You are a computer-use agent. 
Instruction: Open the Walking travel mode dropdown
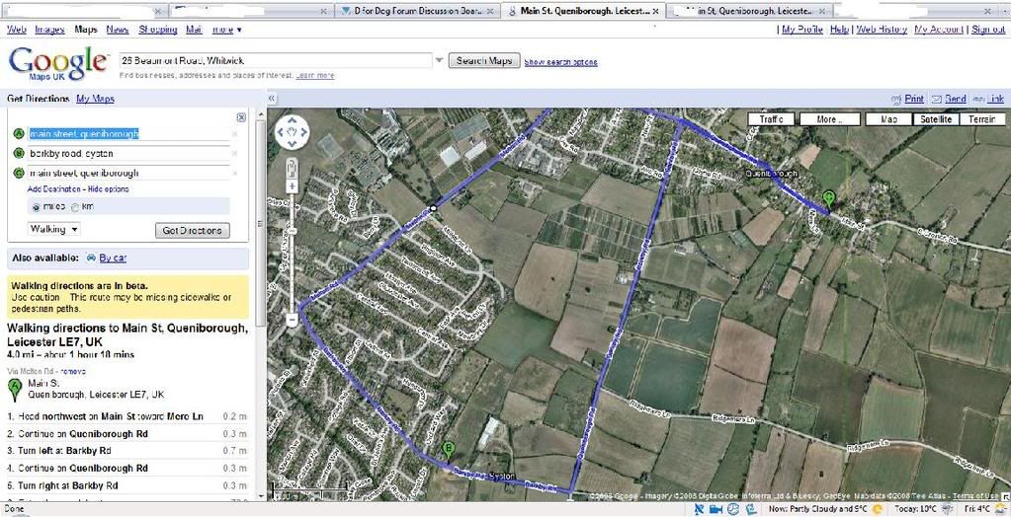[54, 229]
